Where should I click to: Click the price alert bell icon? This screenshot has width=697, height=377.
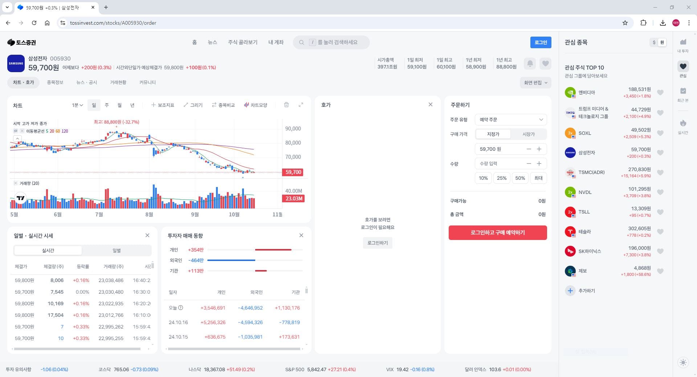click(530, 64)
